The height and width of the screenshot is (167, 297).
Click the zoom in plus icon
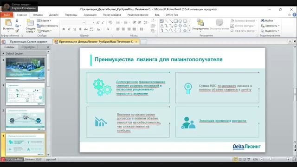point(288,160)
